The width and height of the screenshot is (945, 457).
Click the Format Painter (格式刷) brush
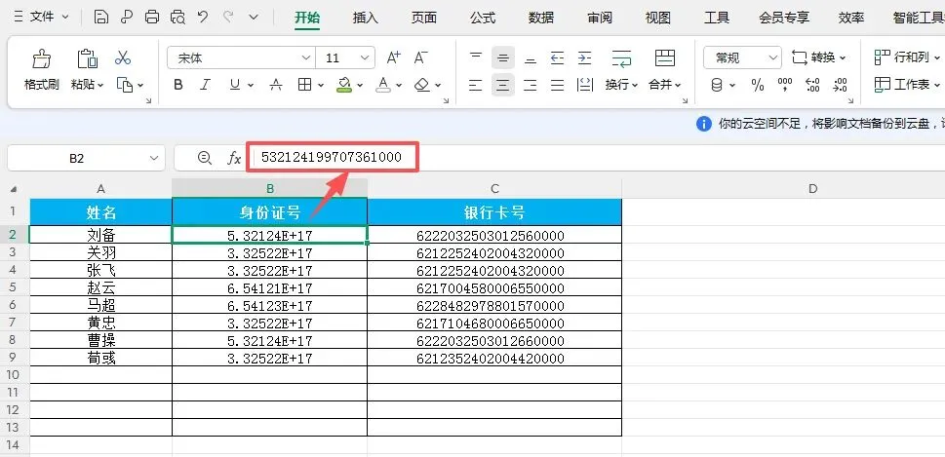pos(42,59)
